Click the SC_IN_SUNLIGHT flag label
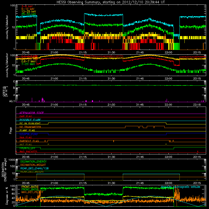209x209 pixels. click(30, 123)
